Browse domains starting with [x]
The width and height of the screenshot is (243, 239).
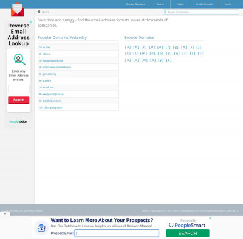click(x=153, y=60)
